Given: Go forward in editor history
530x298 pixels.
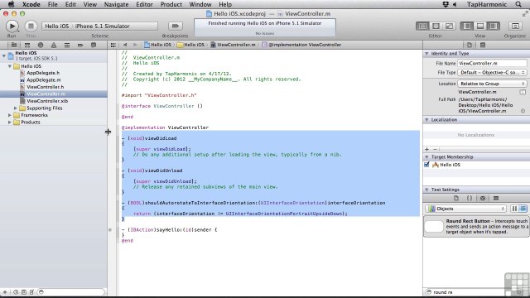Looking at the screenshot, I should pyautogui.click(x=135, y=45).
